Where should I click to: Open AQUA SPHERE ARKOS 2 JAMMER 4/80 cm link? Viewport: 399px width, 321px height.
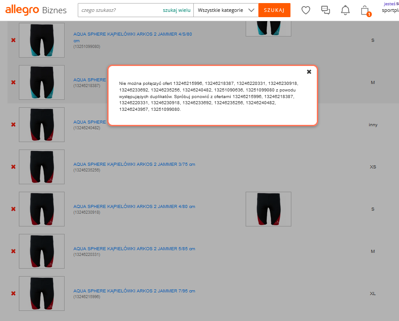click(x=134, y=206)
